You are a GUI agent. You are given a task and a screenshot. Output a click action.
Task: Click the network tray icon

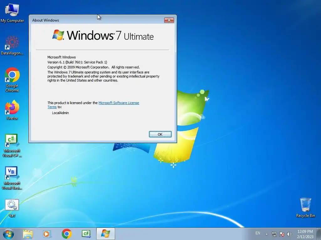pos(274,234)
